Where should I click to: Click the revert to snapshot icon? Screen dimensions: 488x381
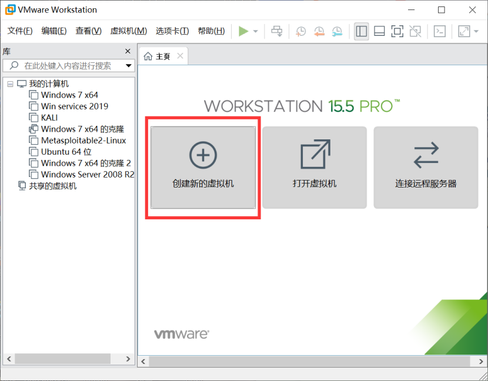[x=319, y=31]
